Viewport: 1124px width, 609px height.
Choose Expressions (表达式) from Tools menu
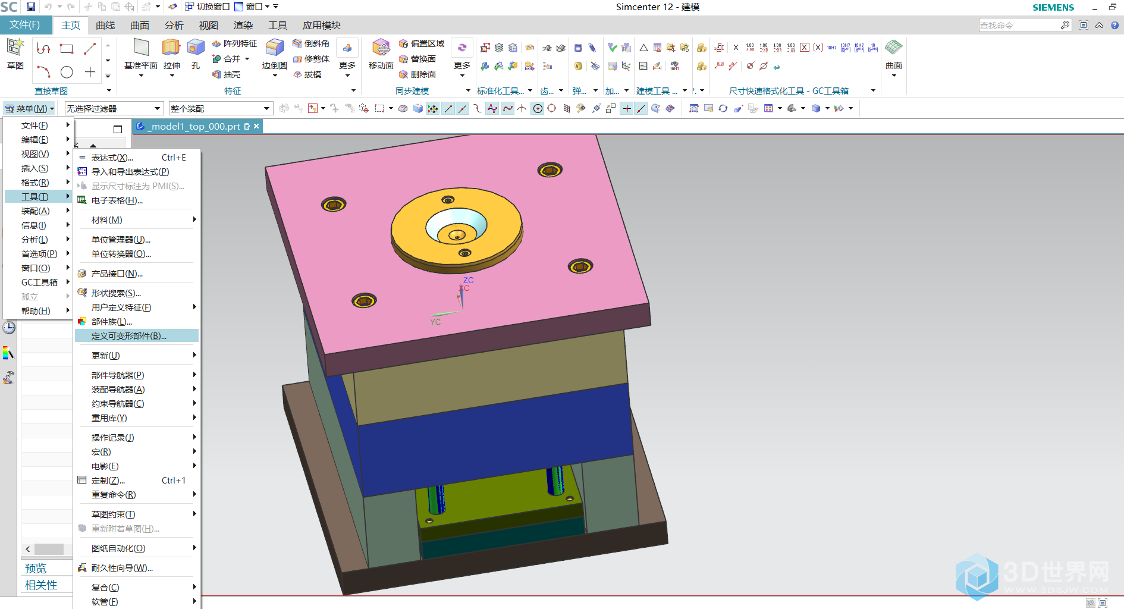click(137, 158)
